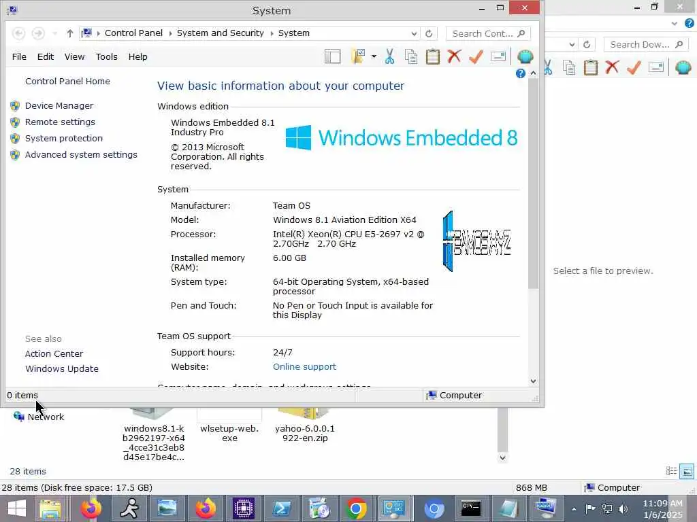Click the Folder Options icon in System toolbar

coord(358,56)
